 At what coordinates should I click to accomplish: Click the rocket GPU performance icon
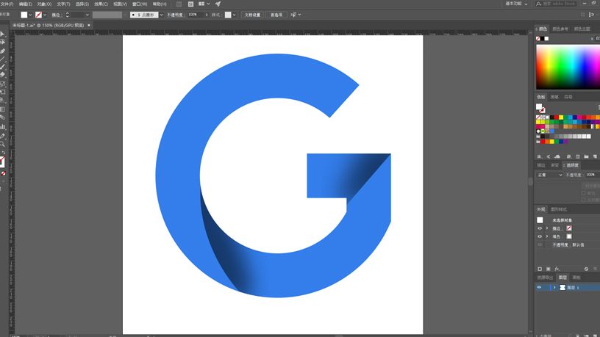(x=218, y=4)
